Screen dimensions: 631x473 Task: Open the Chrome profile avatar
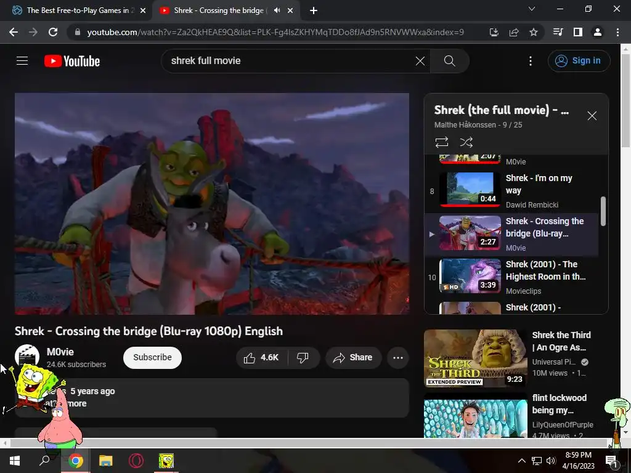point(598,32)
